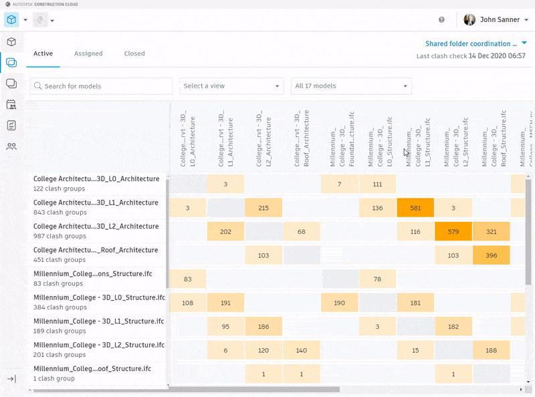The image size is (535, 397).
Task: Open the calendar with people sidebar icon
Action: 11,104
